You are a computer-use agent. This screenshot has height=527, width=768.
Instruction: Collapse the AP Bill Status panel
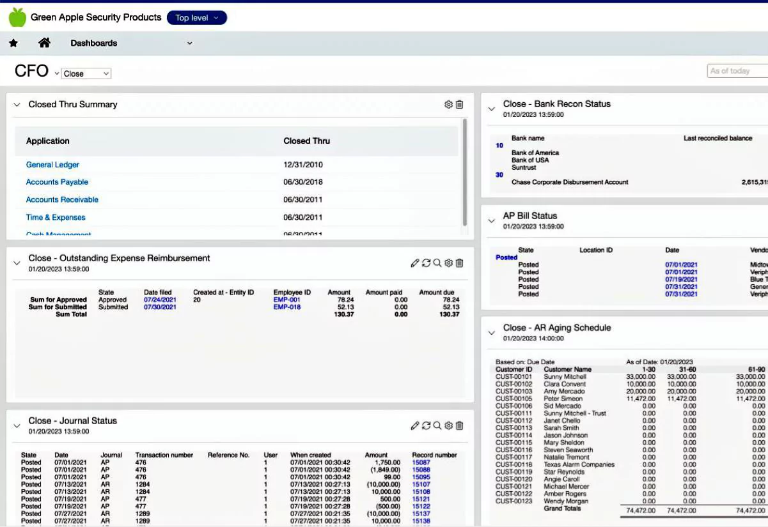pos(492,221)
